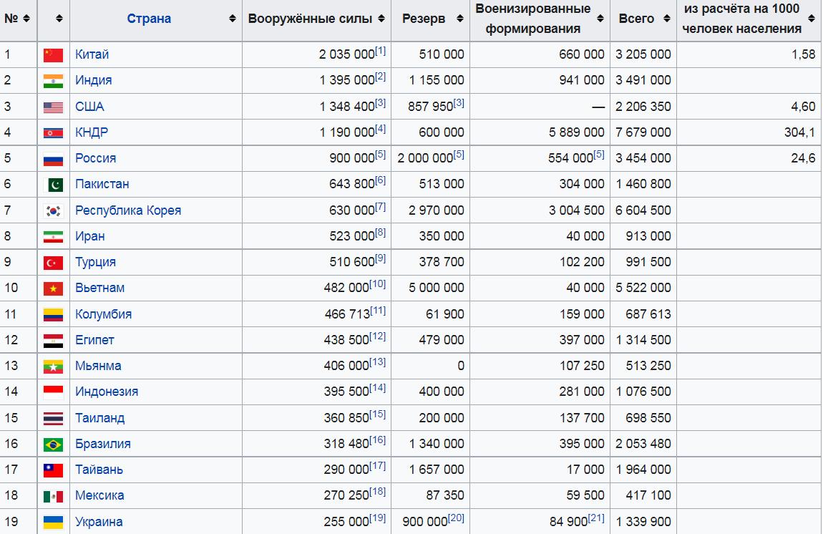Click the Turkey flag icon
Viewport: 823px width, 534px height.
(53, 263)
